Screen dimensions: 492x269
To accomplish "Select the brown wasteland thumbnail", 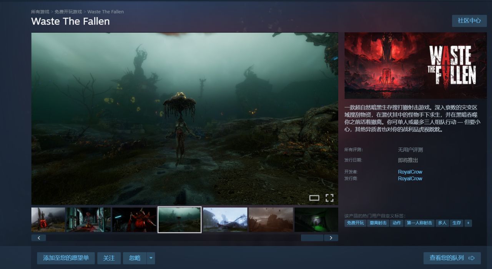I will 271,220.
